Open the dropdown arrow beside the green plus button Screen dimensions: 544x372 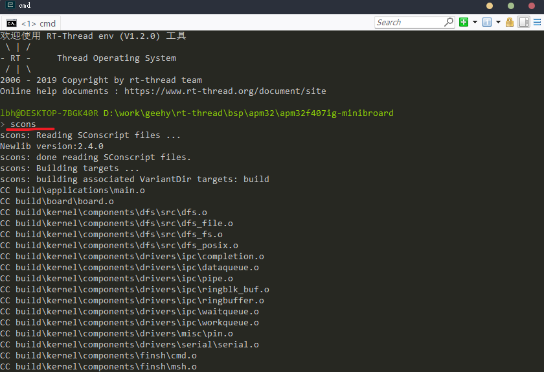pos(475,22)
